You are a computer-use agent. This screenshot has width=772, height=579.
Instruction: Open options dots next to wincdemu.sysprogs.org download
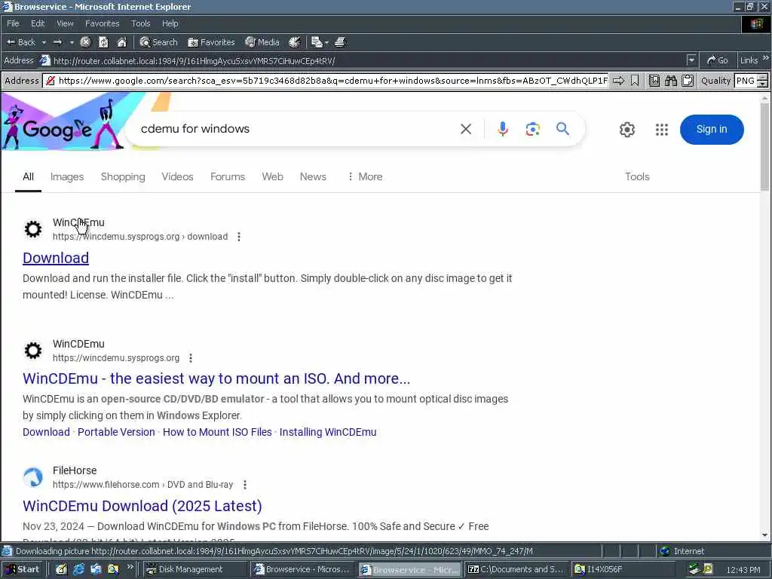[239, 237]
